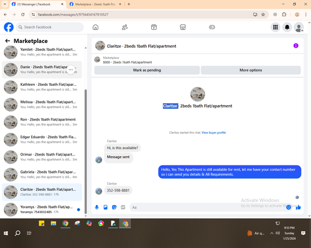Open the Marketplace storefront icon

pyautogui.click(x=183, y=27)
